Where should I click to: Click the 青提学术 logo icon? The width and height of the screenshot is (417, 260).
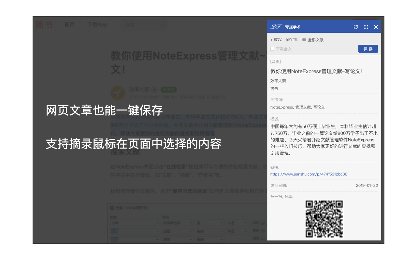pos(276,27)
